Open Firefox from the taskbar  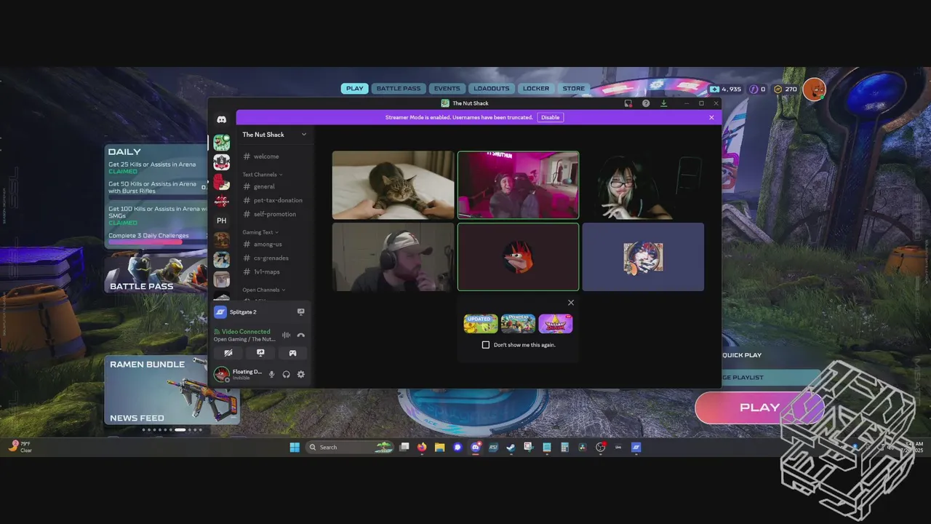422,448
